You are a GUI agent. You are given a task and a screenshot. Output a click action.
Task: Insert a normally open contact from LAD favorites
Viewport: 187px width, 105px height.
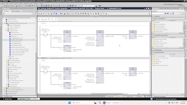pos(39,19)
